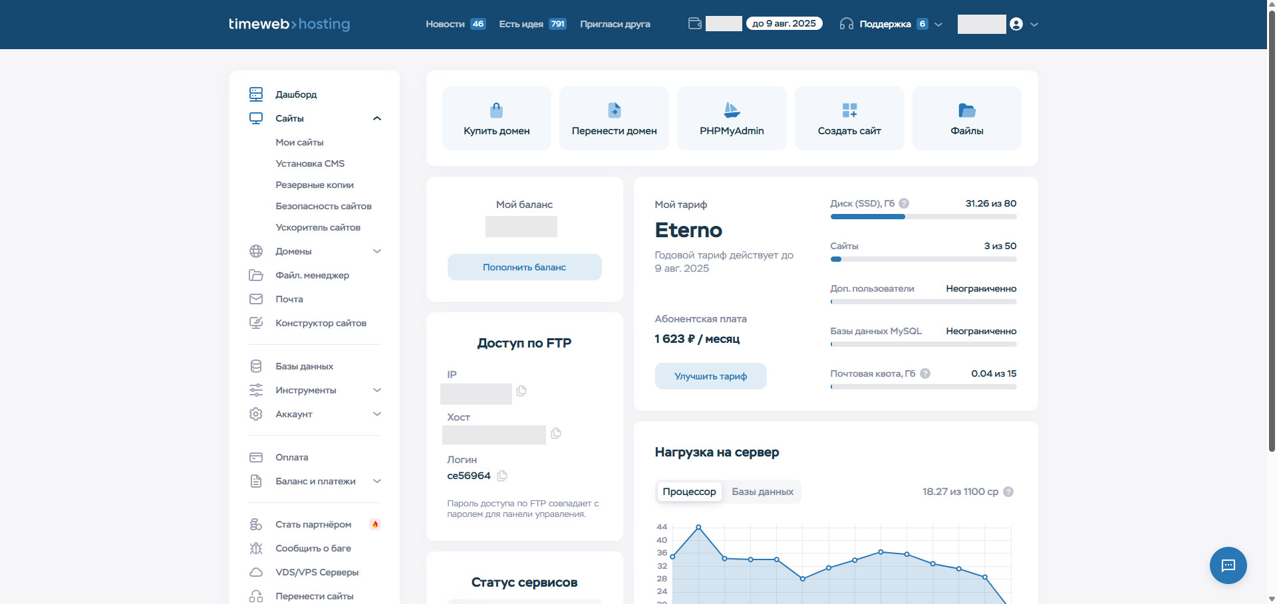Open the wallet balance icon in header
1277x604 pixels.
(x=695, y=24)
